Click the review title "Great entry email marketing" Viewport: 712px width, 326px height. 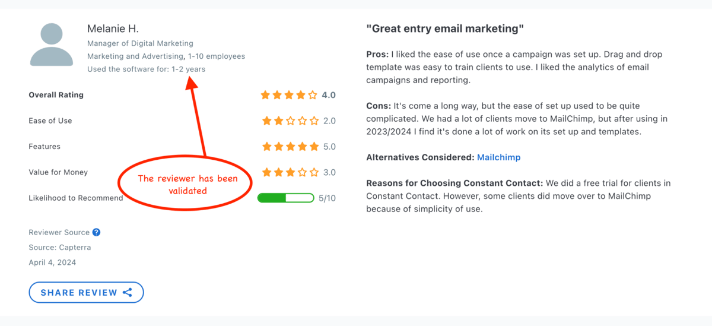445,29
